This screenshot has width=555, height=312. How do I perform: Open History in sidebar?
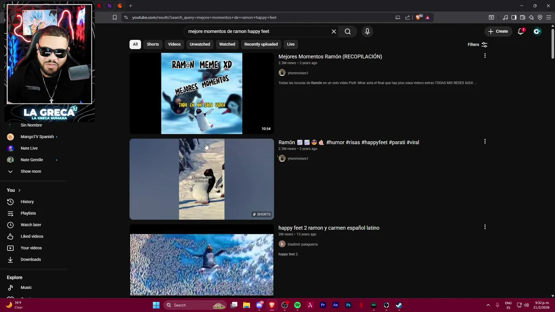27,202
